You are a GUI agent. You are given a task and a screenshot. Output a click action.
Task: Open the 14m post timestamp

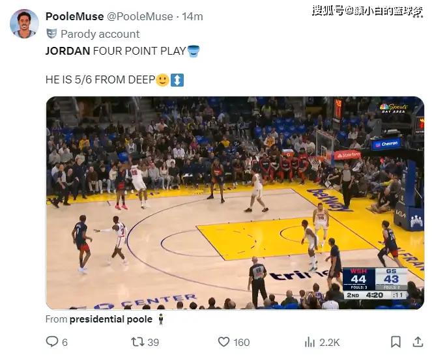tap(192, 16)
